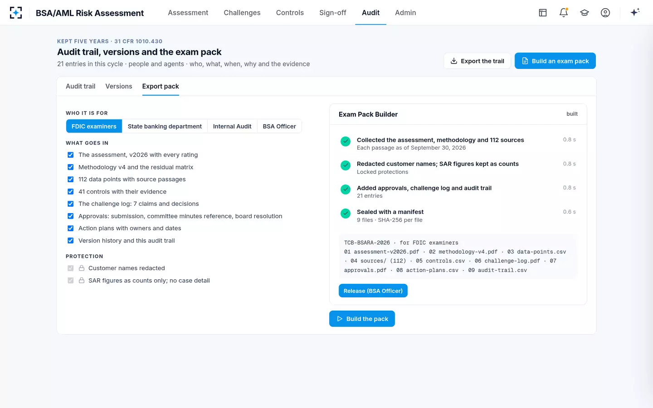Click the green check beside 'Added approvals'
Viewport: 653px width, 408px height.
tap(346, 189)
